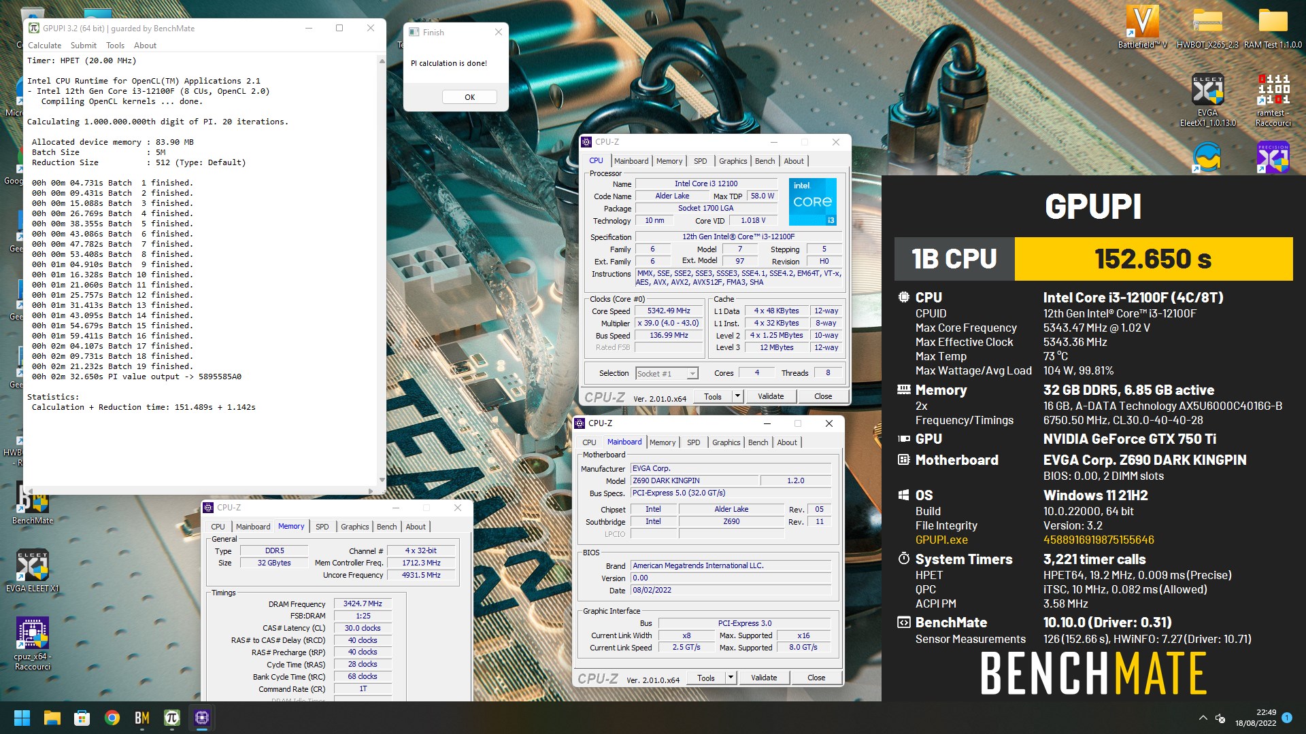The width and height of the screenshot is (1306, 734).
Task: Select Memory tab in Mainboard CPU-Z window
Action: 663,442
